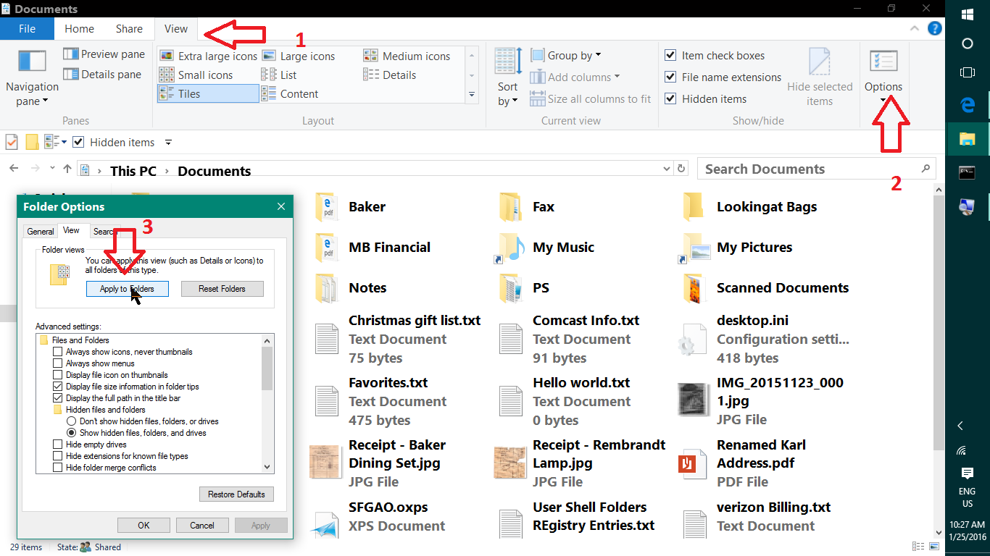
Task: Refresh the Documents folder
Action: [x=681, y=168]
